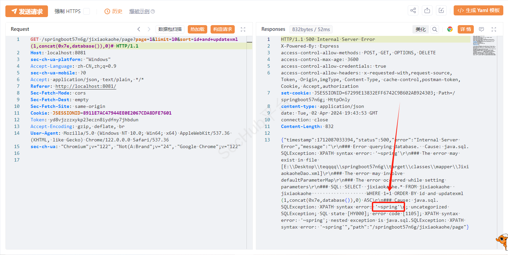Go to previous request with left chevron

click(x=139, y=29)
